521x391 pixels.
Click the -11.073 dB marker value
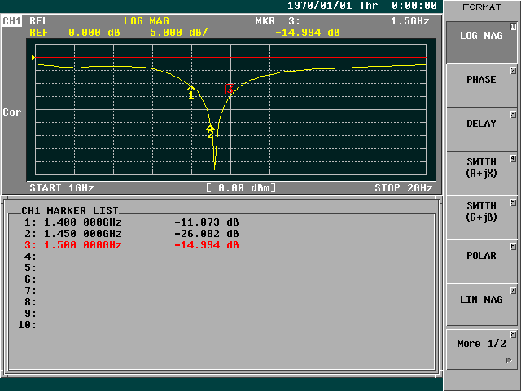click(206, 222)
